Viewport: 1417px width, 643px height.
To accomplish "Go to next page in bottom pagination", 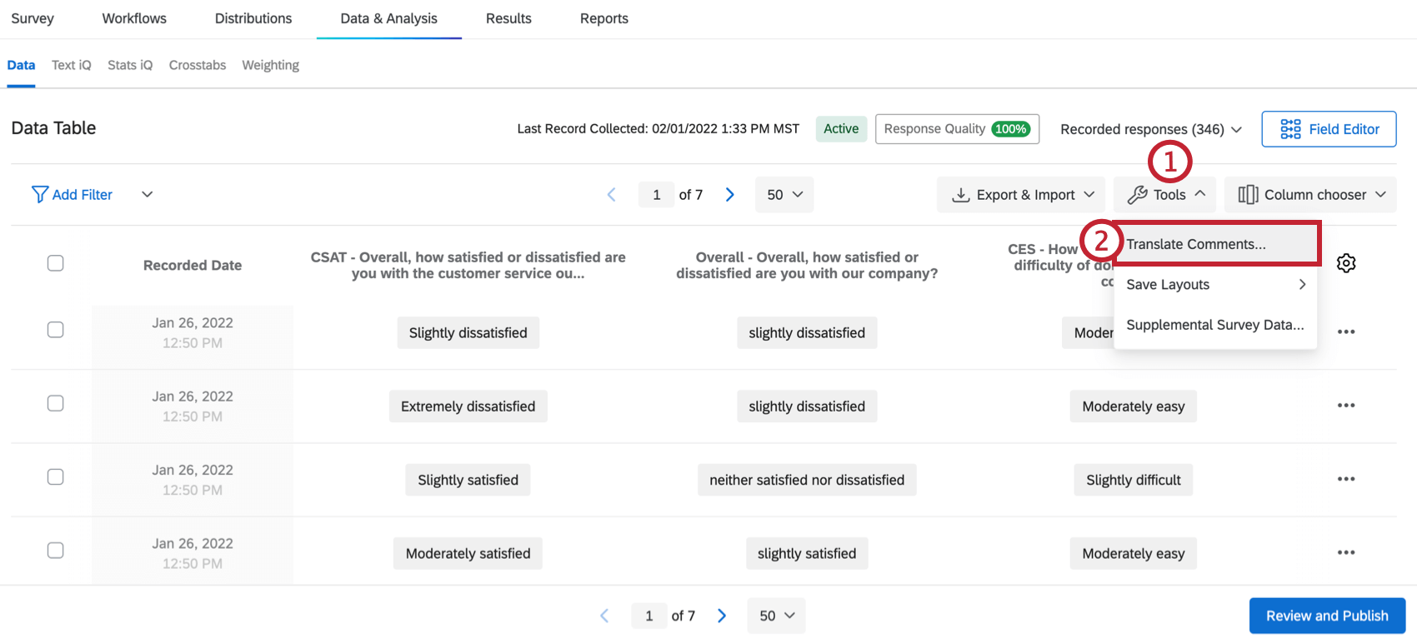I will (x=722, y=616).
